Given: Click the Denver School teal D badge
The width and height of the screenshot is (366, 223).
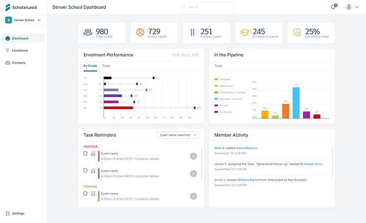Looking at the screenshot, I should 9,20.
